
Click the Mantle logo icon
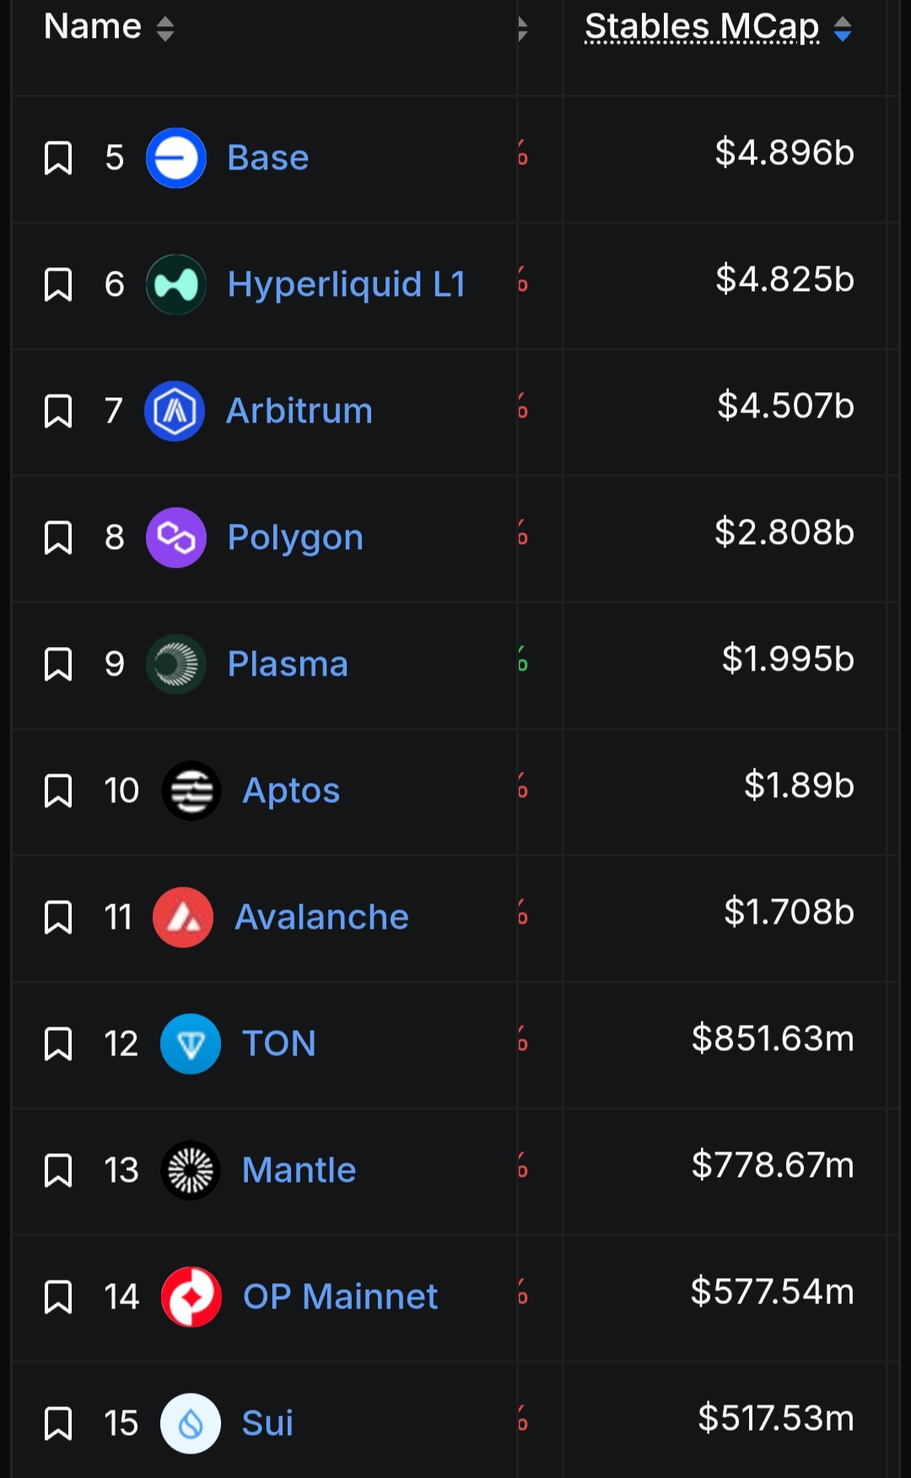[191, 1170]
